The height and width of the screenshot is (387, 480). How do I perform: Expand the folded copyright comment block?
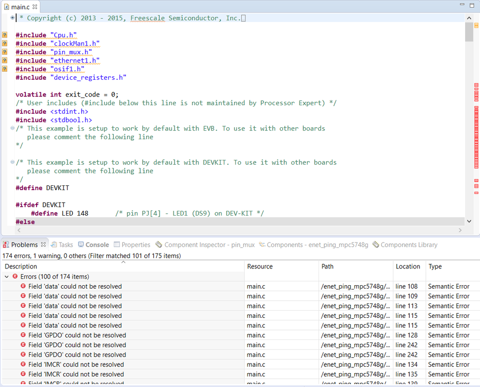click(x=12, y=18)
